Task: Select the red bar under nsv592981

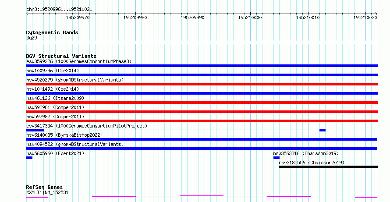Action: pos(202,112)
